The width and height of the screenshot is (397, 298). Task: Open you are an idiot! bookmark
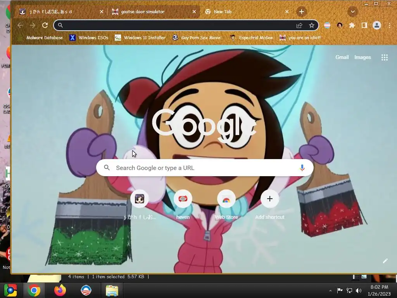pyautogui.click(x=300, y=38)
